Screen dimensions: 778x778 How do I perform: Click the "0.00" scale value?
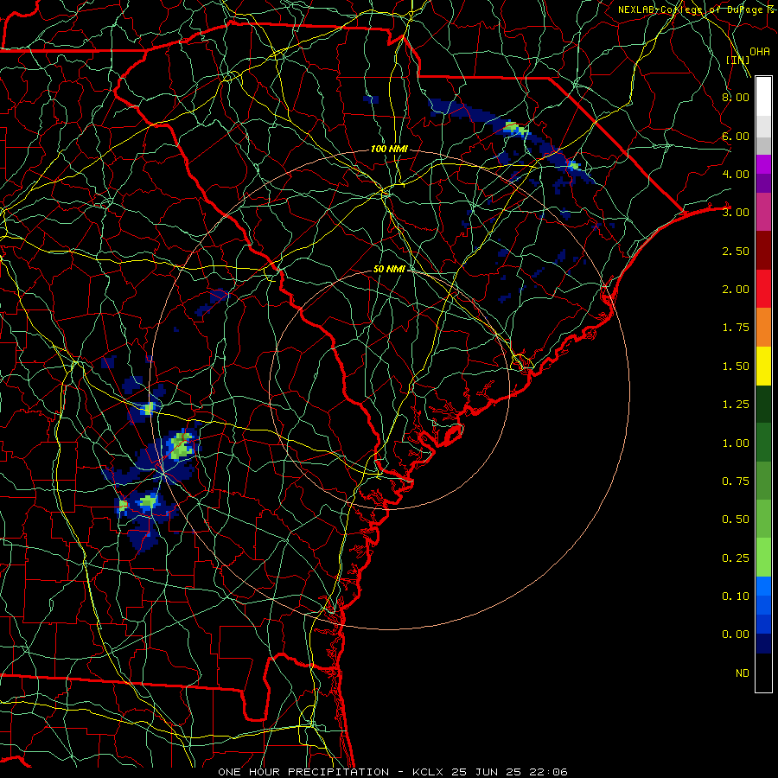click(x=736, y=635)
